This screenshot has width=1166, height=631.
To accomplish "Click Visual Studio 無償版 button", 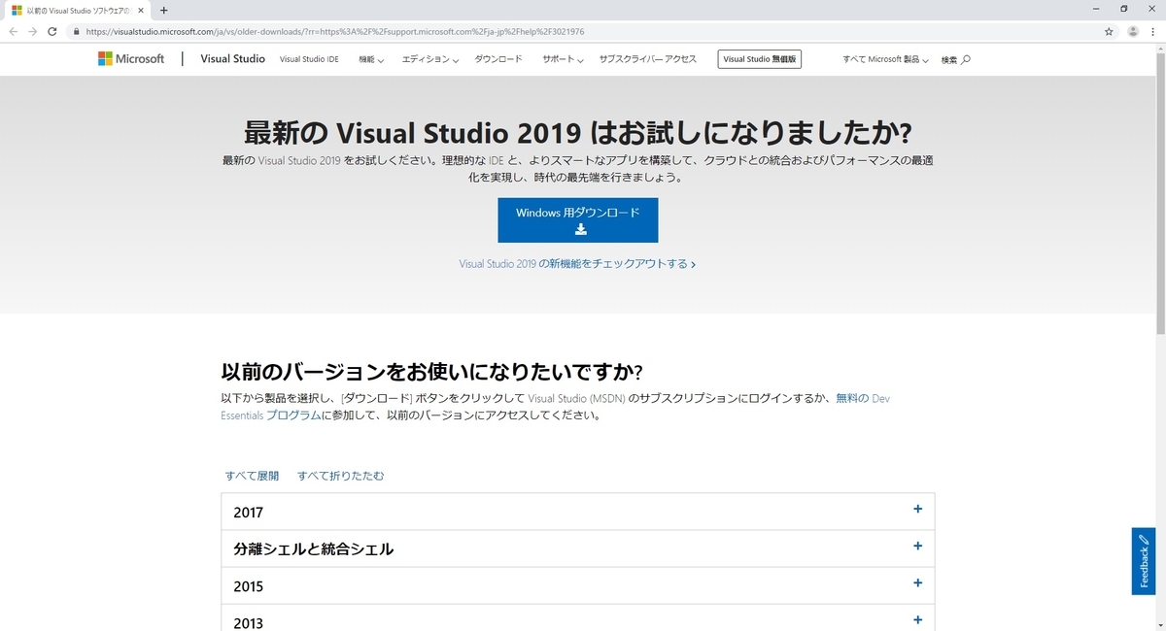I will point(760,59).
